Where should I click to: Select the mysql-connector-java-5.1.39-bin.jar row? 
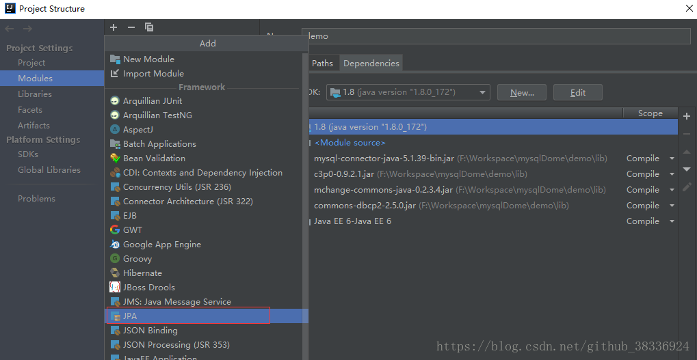[493, 158]
